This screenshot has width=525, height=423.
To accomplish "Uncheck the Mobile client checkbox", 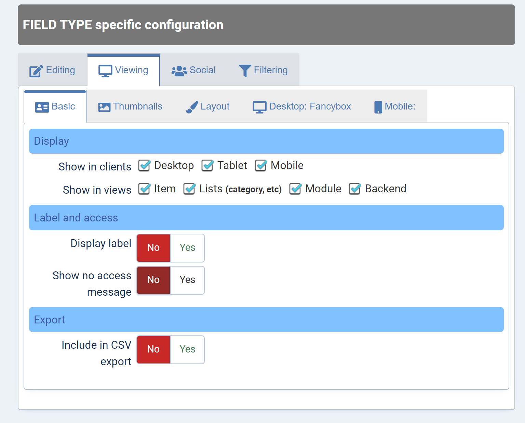I will (x=261, y=165).
